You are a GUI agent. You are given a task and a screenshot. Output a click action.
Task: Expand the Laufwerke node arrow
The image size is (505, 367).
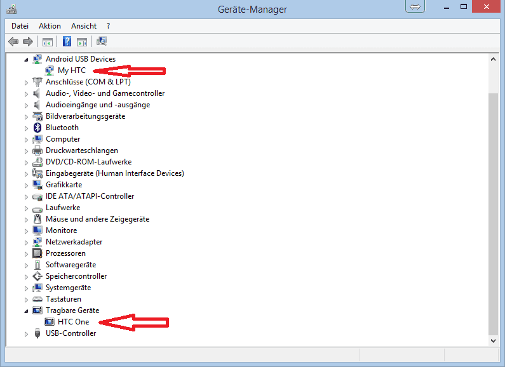pyautogui.click(x=26, y=208)
